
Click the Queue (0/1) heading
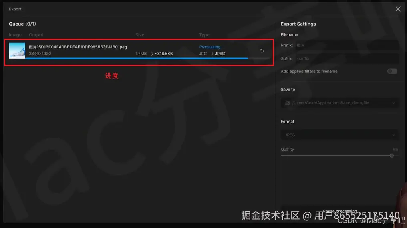[22, 24]
